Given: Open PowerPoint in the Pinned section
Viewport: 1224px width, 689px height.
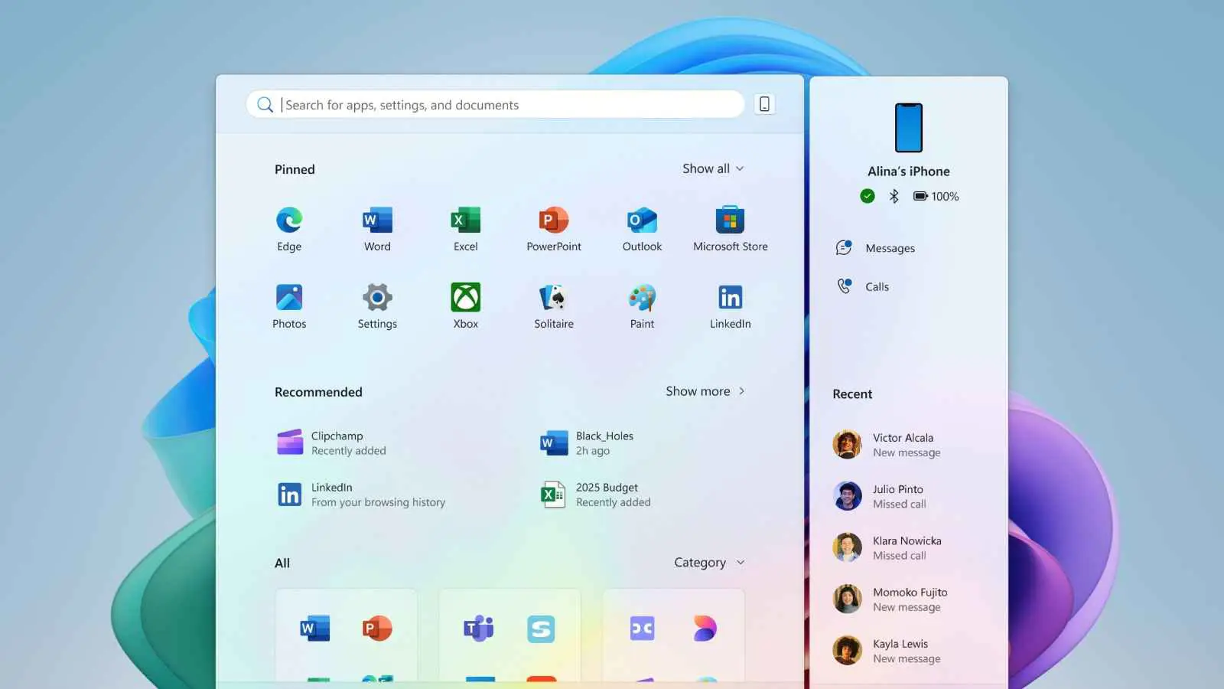Looking at the screenshot, I should (553, 228).
